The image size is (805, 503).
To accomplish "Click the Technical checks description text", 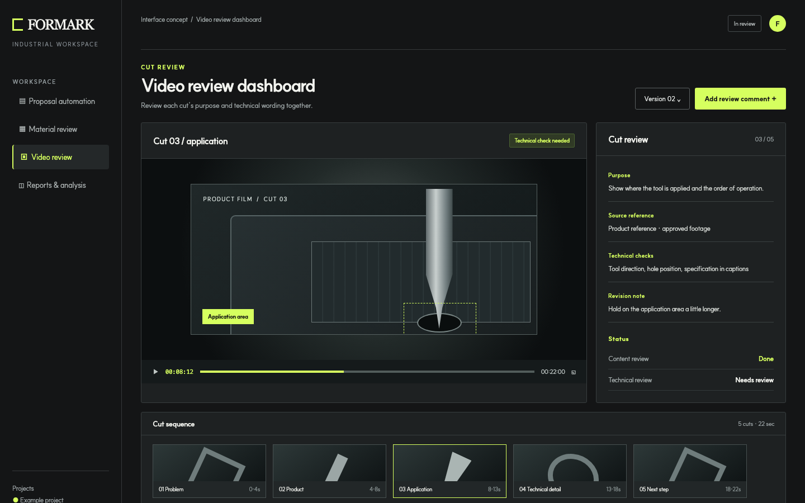I will [x=678, y=269].
